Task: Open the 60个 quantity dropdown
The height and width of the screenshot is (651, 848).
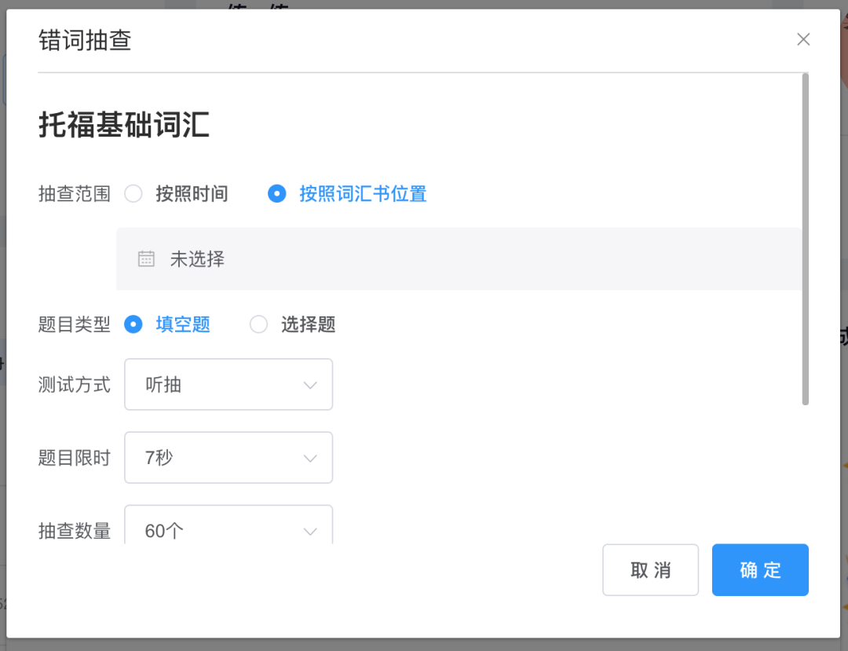Action: click(x=228, y=531)
